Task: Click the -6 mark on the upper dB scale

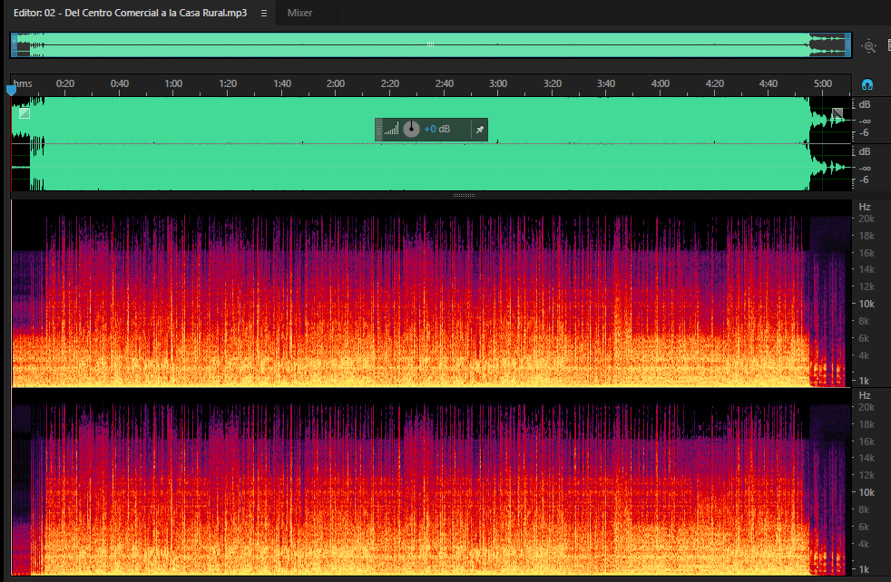Action: 865,133
